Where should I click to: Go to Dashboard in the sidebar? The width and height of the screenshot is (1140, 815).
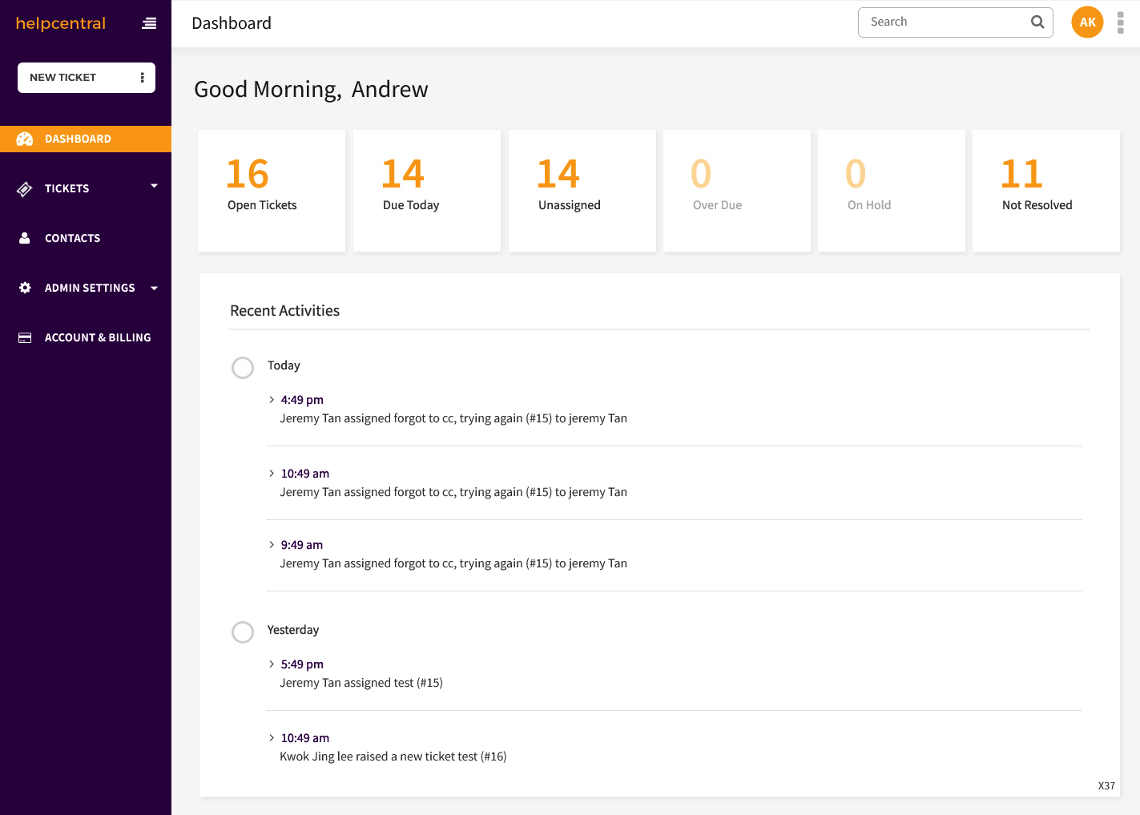click(x=78, y=139)
